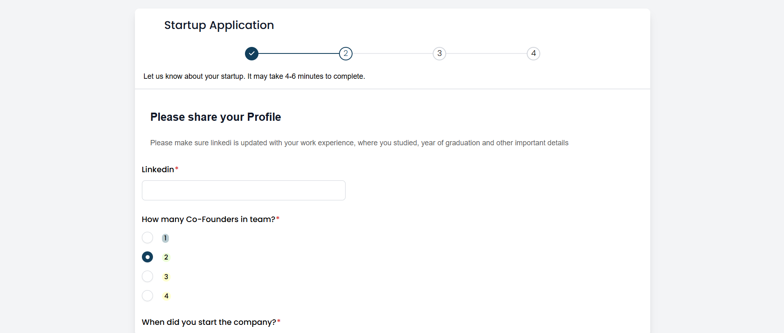Click the grey highlighted "1" number badge

pos(165,238)
